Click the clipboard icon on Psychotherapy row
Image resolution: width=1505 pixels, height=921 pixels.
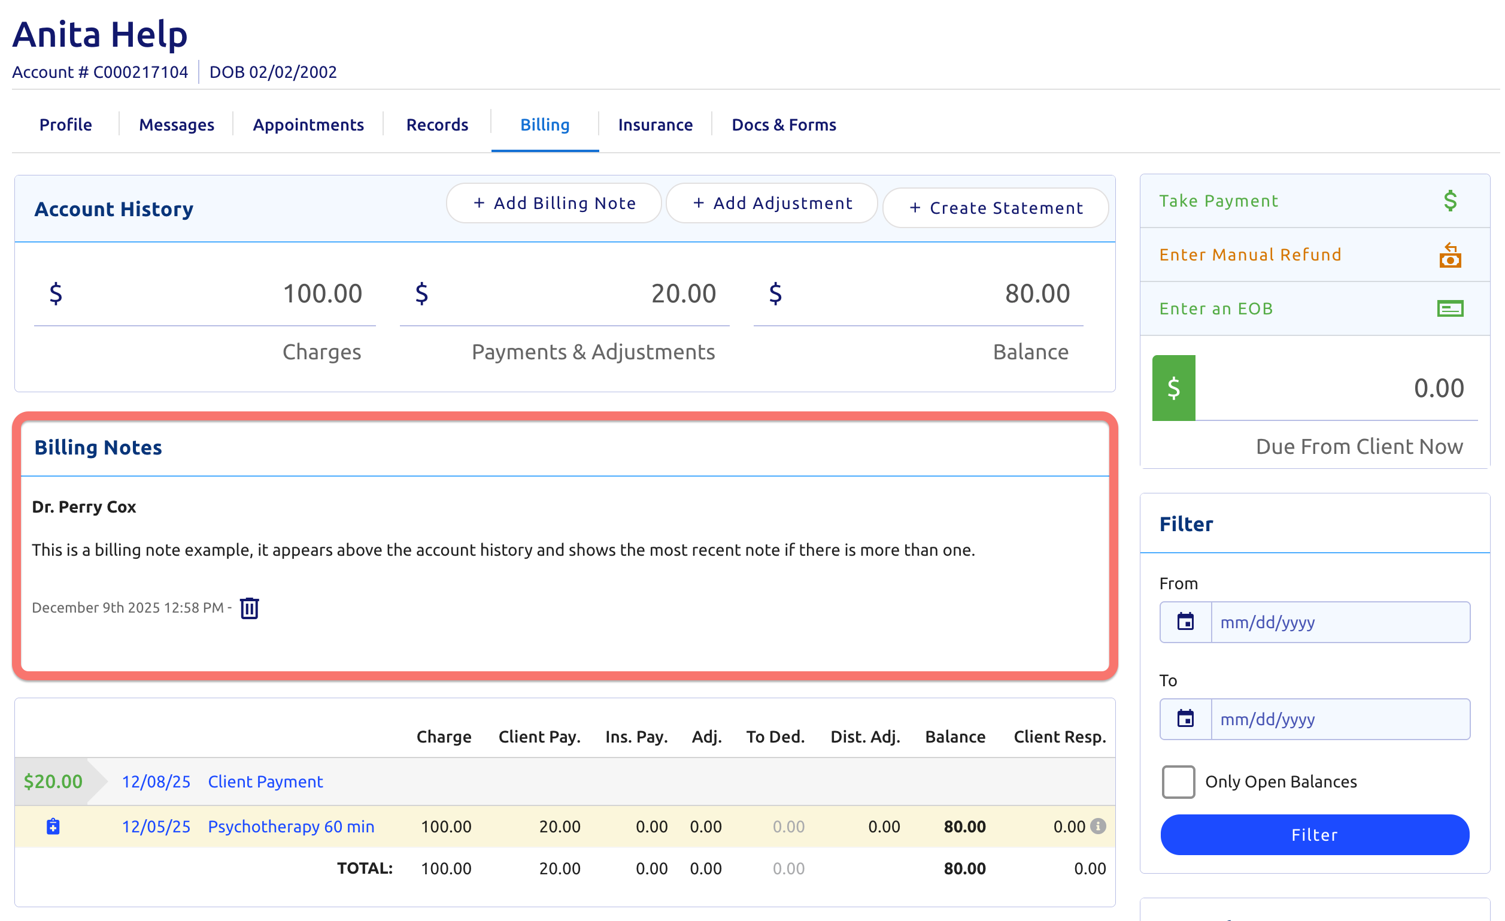53,826
